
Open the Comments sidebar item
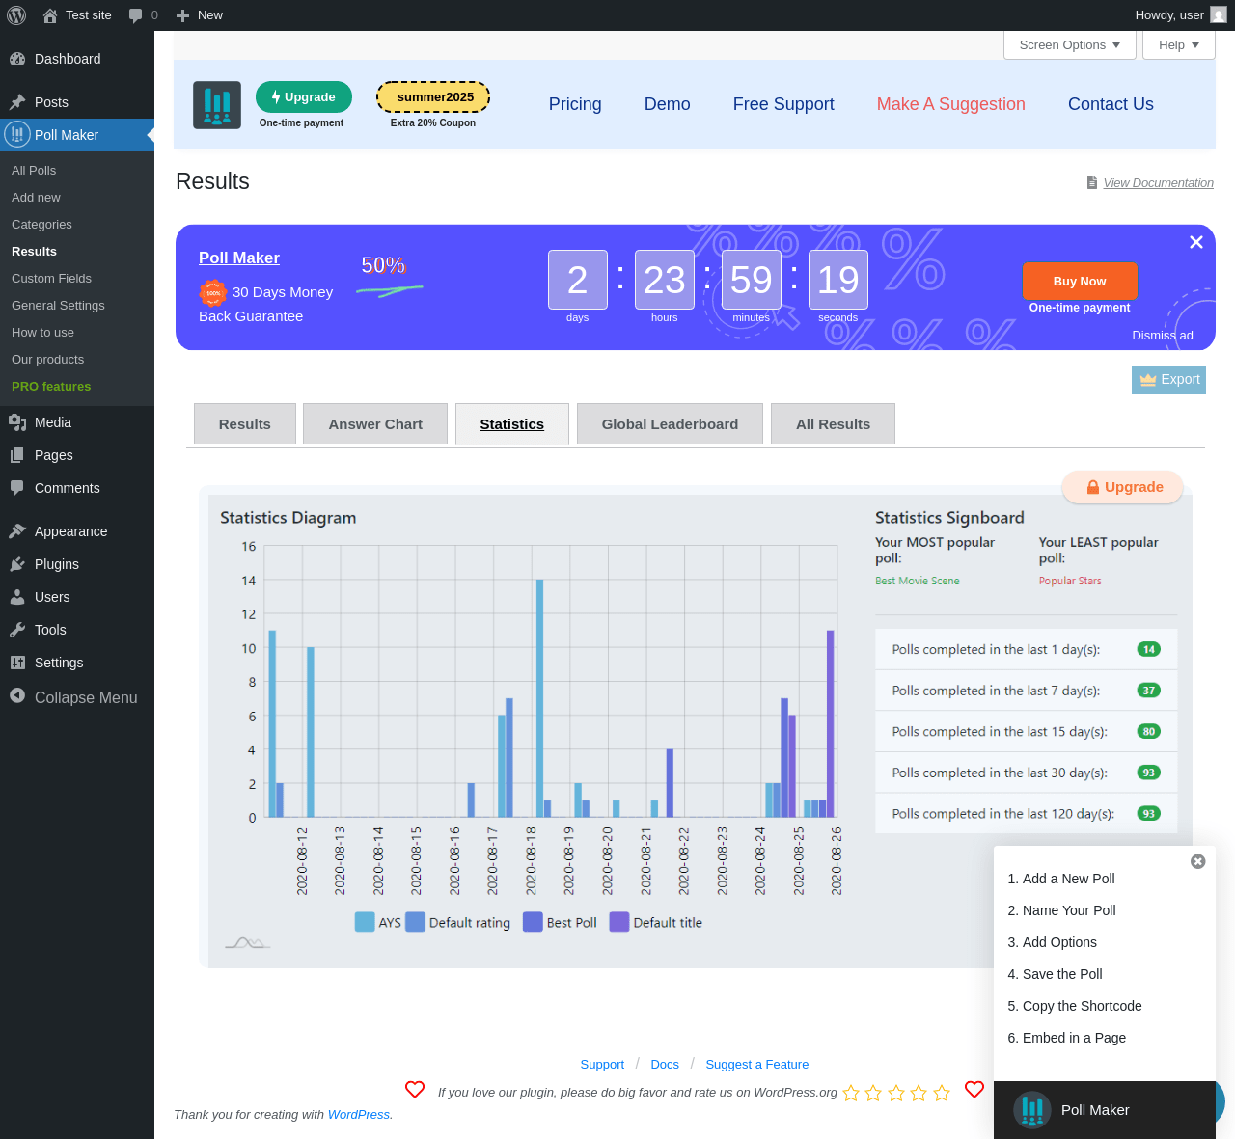click(x=77, y=488)
